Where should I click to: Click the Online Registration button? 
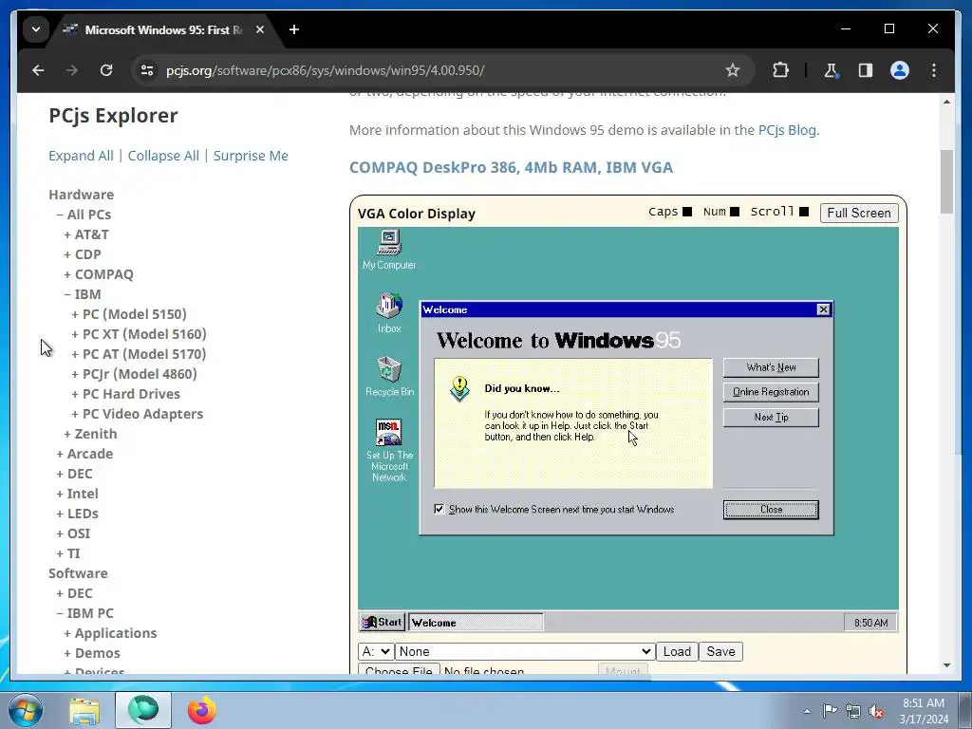tap(771, 392)
